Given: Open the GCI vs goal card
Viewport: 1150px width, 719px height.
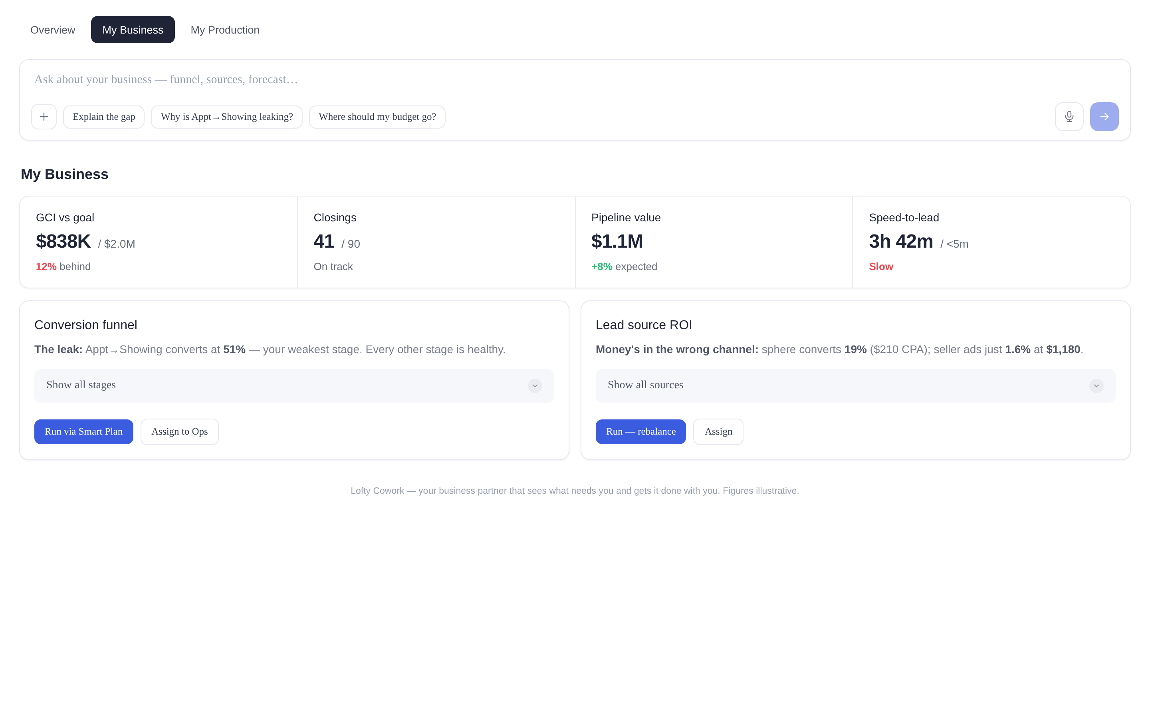Looking at the screenshot, I should click(159, 242).
